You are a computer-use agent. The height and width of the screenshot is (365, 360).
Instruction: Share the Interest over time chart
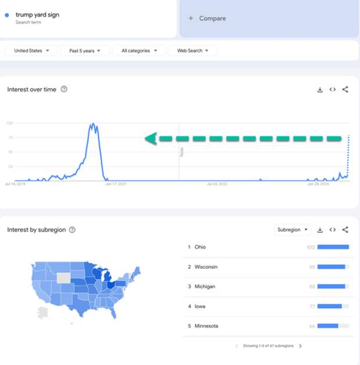click(x=345, y=89)
